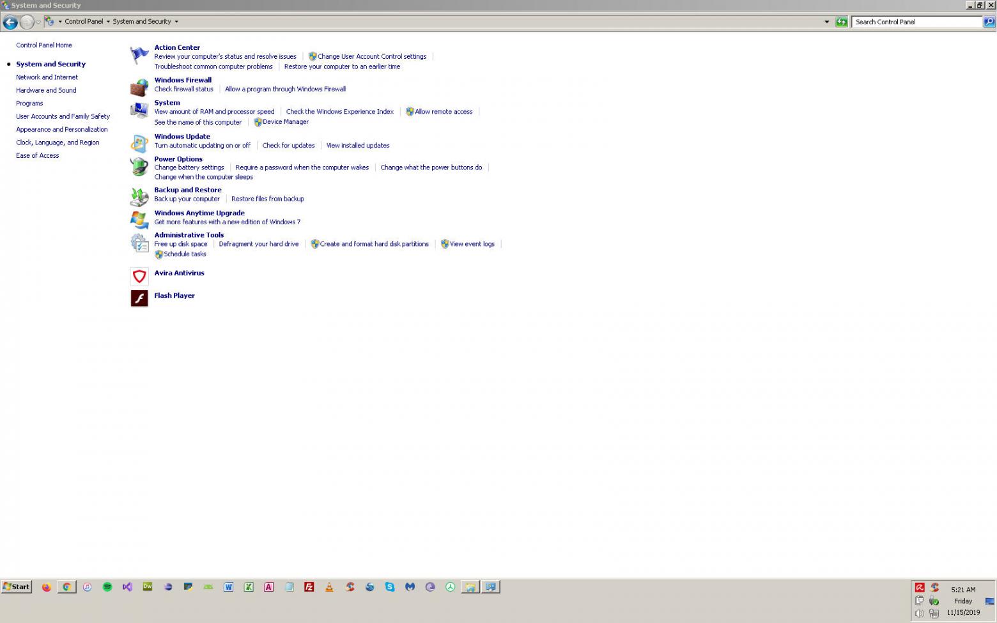Open Change battery settings link
This screenshot has width=997, height=623.
tap(189, 168)
